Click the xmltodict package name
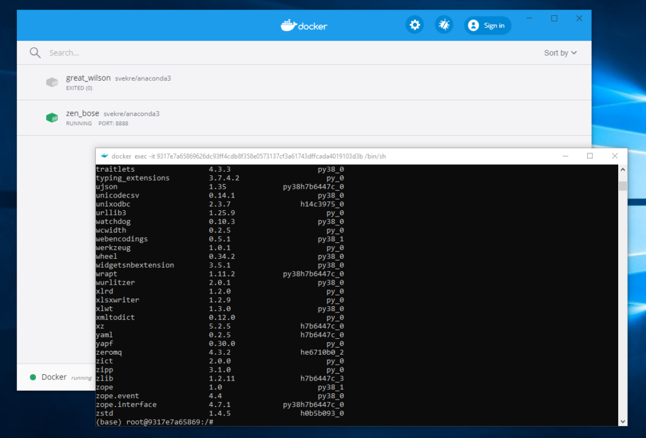This screenshot has width=646, height=438. pyautogui.click(x=115, y=317)
